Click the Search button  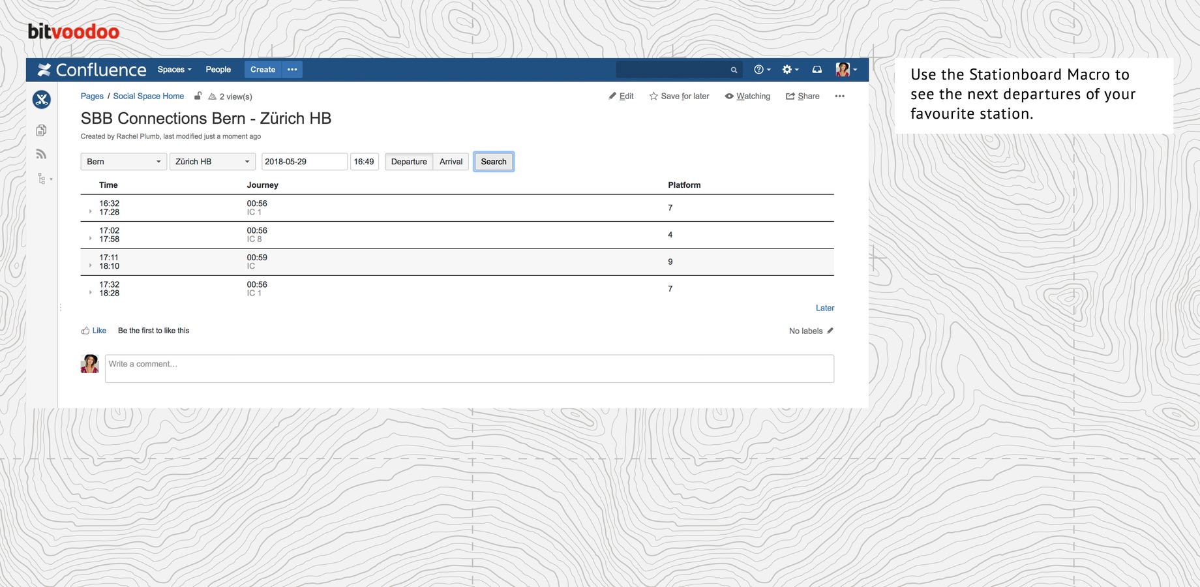pos(494,162)
